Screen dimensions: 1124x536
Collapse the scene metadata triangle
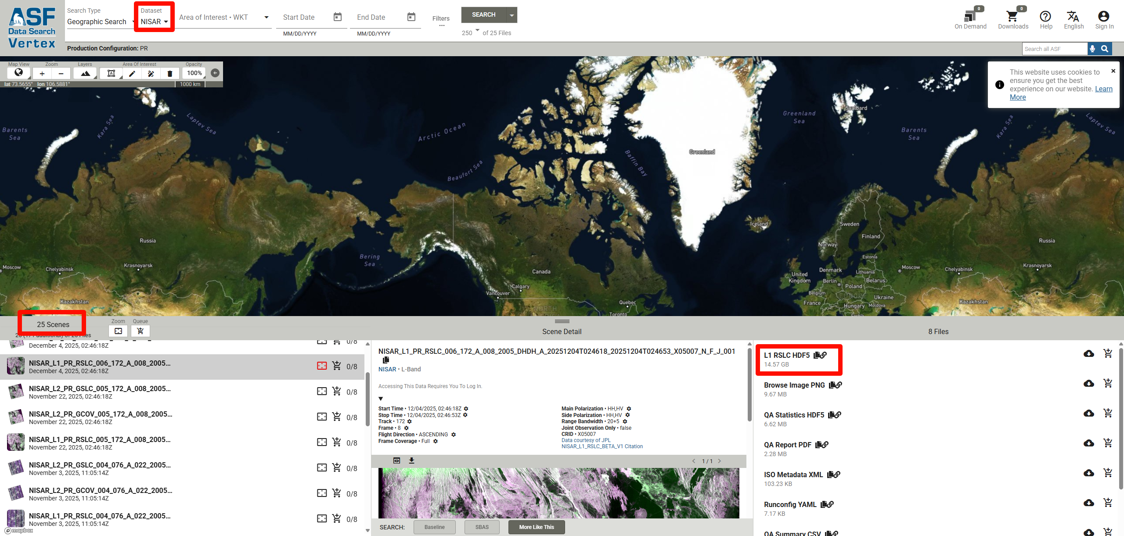pos(381,399)
